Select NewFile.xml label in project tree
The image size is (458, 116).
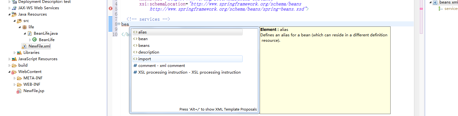[39, 46]
